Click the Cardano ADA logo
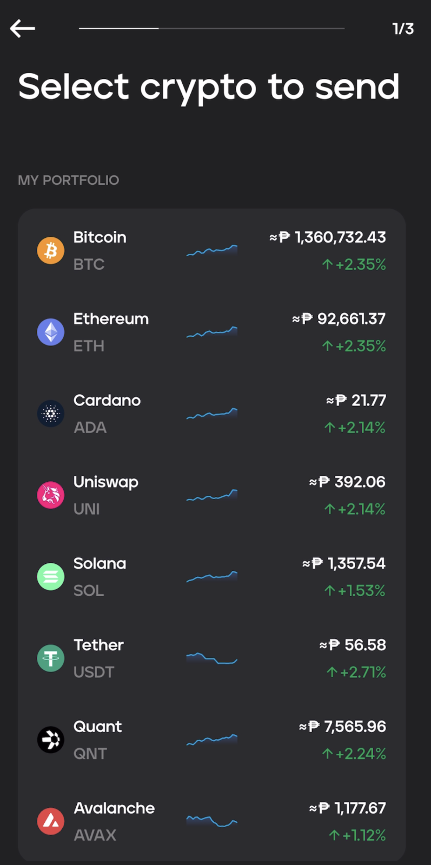This screenshot has height=865, width=431. coord(50,414)
